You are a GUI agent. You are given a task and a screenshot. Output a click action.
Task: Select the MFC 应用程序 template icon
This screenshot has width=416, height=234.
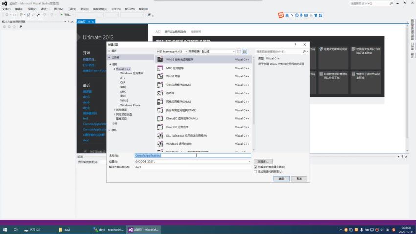point(160,68)
